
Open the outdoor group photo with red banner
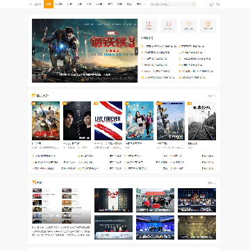tap(155, 200)
